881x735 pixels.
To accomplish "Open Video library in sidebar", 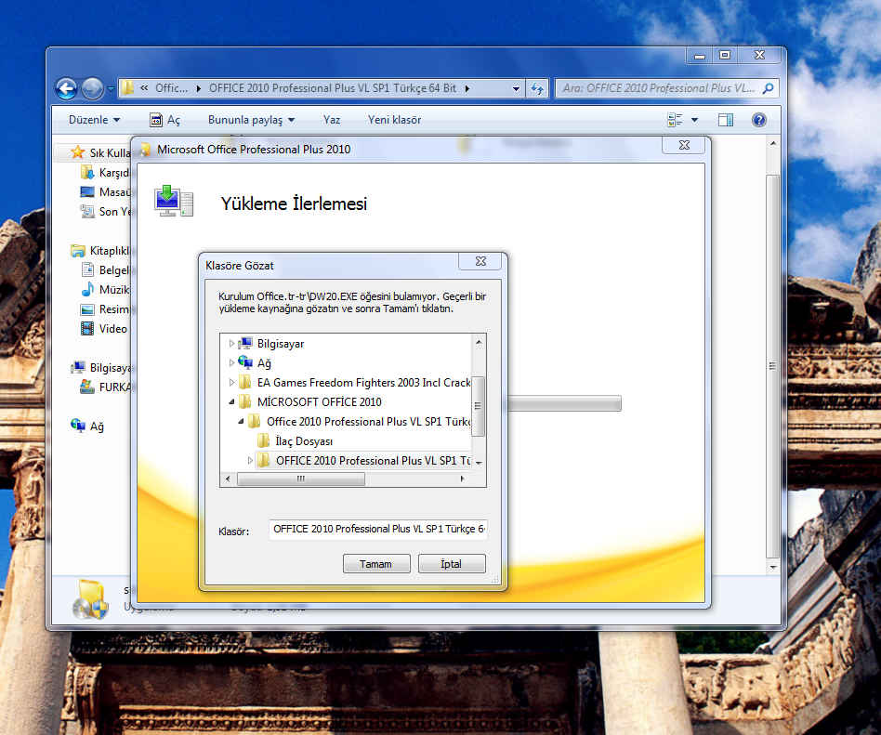I will point(104,329).
